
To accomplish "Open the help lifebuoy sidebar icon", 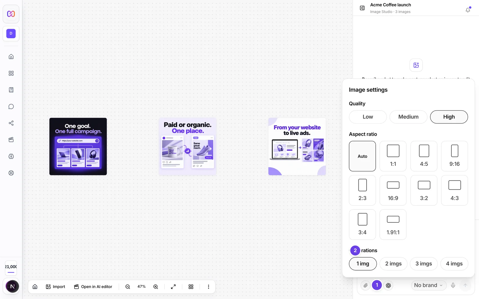I will click(x=11, y=173).
